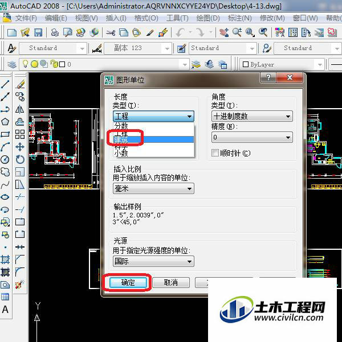Open the 光源 国际 units dropdown

point(153,261)
